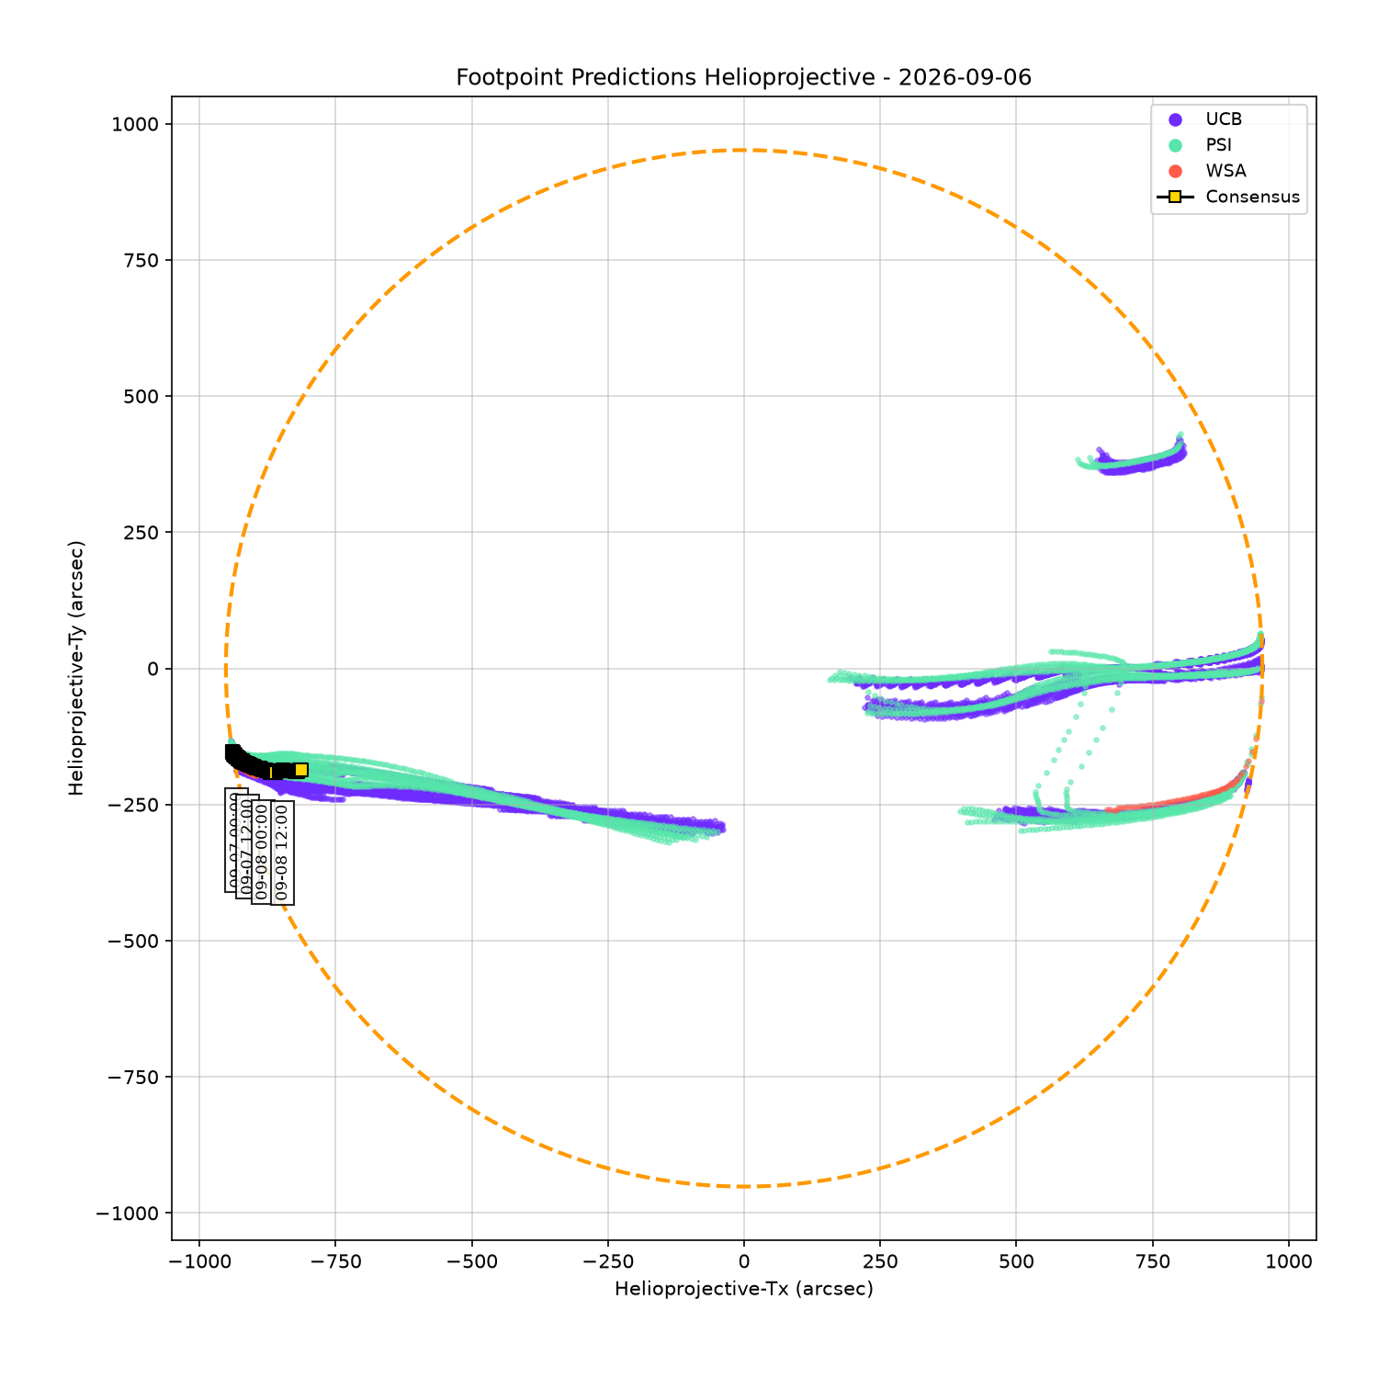Click the 'Footpoint Predictions Helioprojective - 2026-09-06' title
Viewport: 1378px width, 1378px height.
743,77
